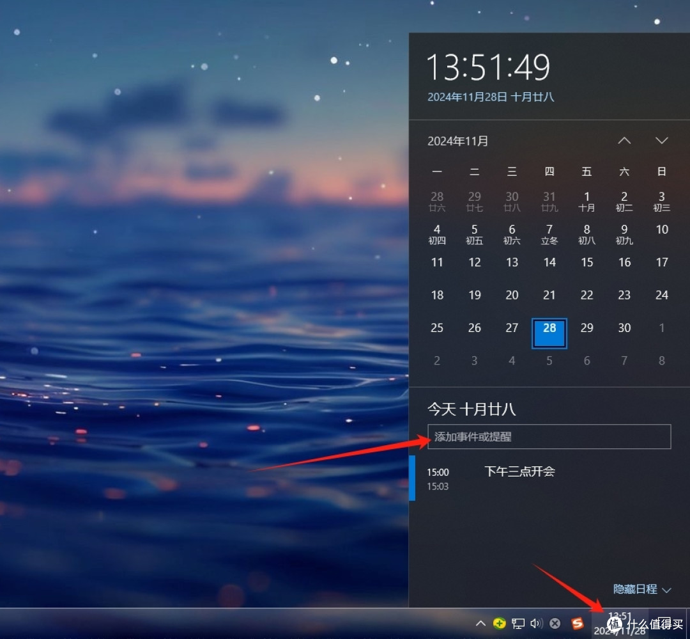Select December 1 greyed date

[662, 328]
